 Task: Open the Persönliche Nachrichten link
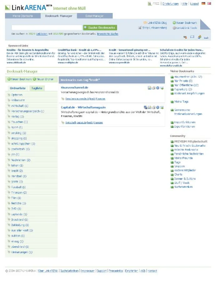189,154
